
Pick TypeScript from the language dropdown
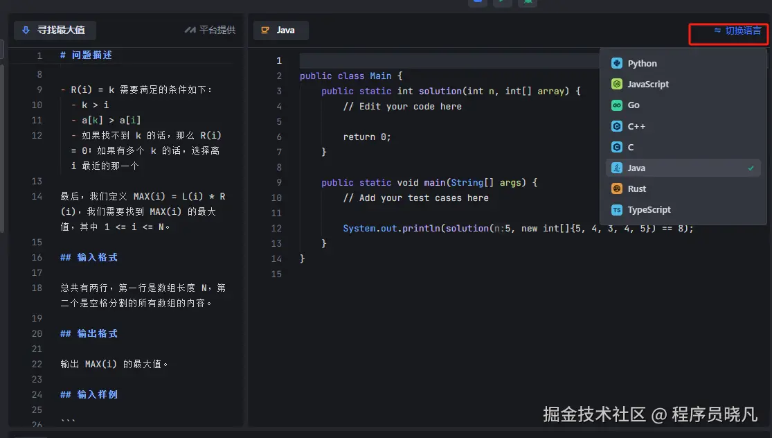683,210
